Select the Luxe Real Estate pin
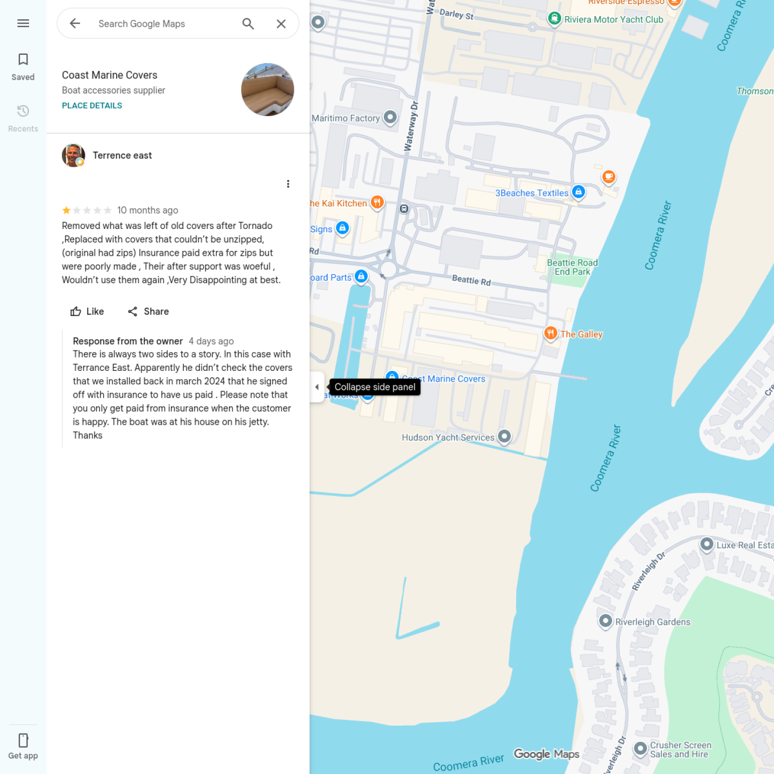774x774 pixels. (x=707, y=544)
